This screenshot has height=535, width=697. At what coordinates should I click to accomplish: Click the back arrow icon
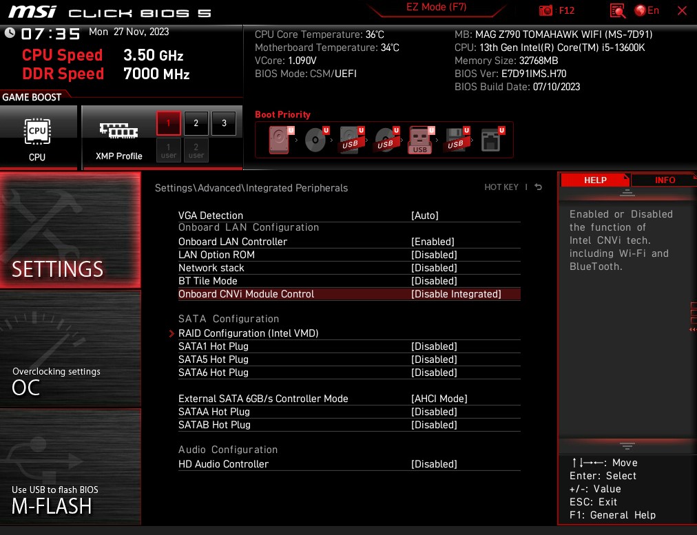[x=538, y=187]
